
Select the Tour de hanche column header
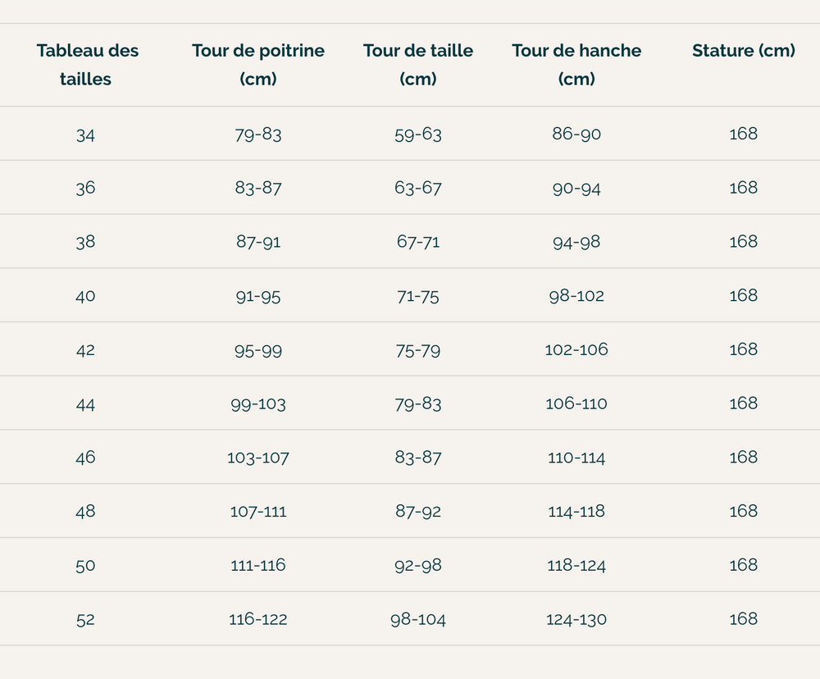click(576, 65)
